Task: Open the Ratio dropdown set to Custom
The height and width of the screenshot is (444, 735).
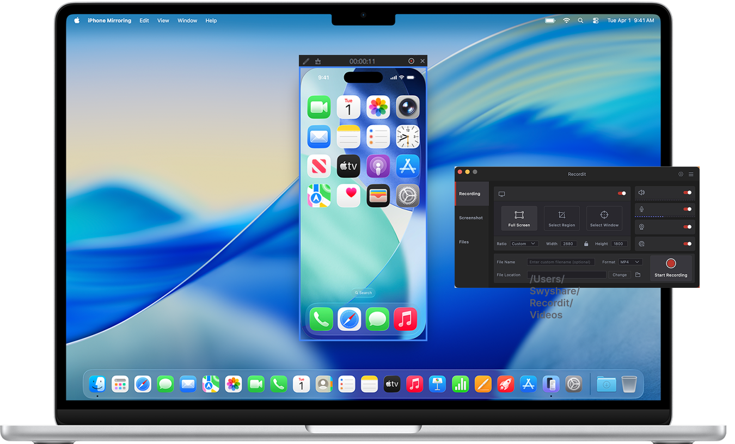Action: pyautogui.click(x=524, y=244)
